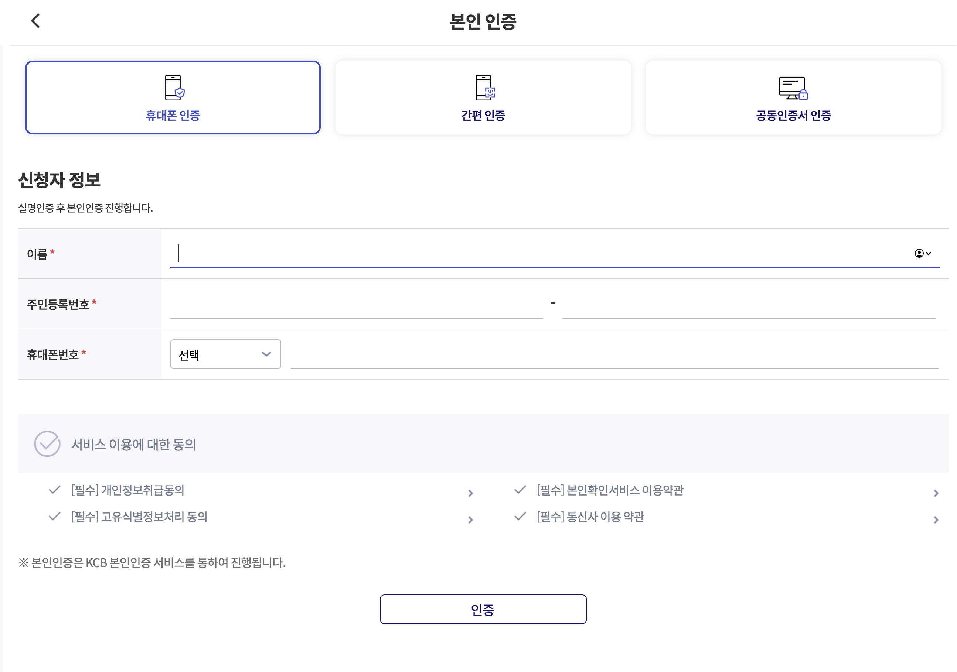
Task: Open 본인확인서비스 이용약관 details arrow
Action: point(936,493)
